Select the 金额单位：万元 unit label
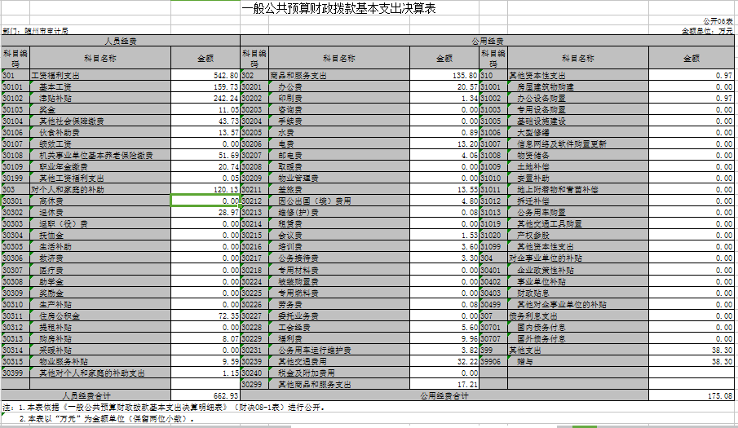 pyautogui.click(x=706, y=31)
